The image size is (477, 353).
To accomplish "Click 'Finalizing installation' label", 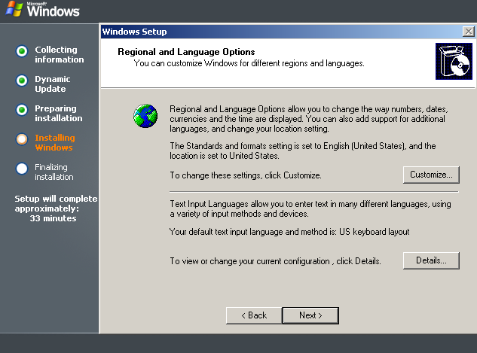I will pos(54,172).
